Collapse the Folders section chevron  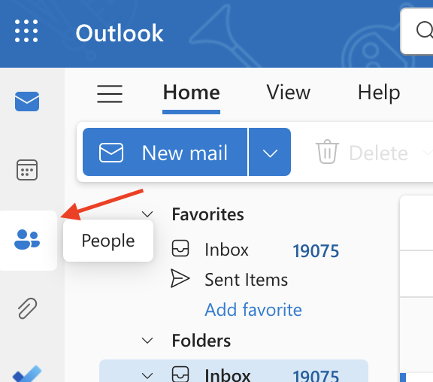(147, 341)
